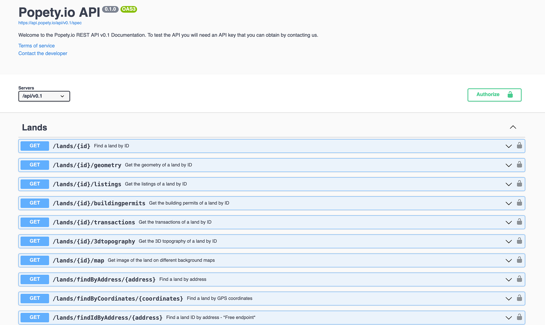Click lock icon on /lands/{id}/map row
Screen dimensions: 545x325
tap(519, 260)
